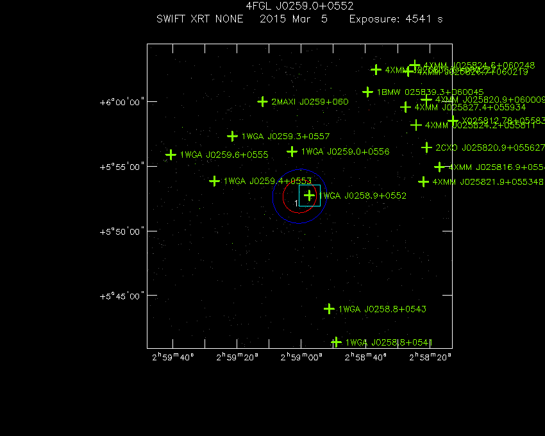Click the SWIFT XRT NONE header text
Viewport: 545px width, 436px height.
coord(200,19)
